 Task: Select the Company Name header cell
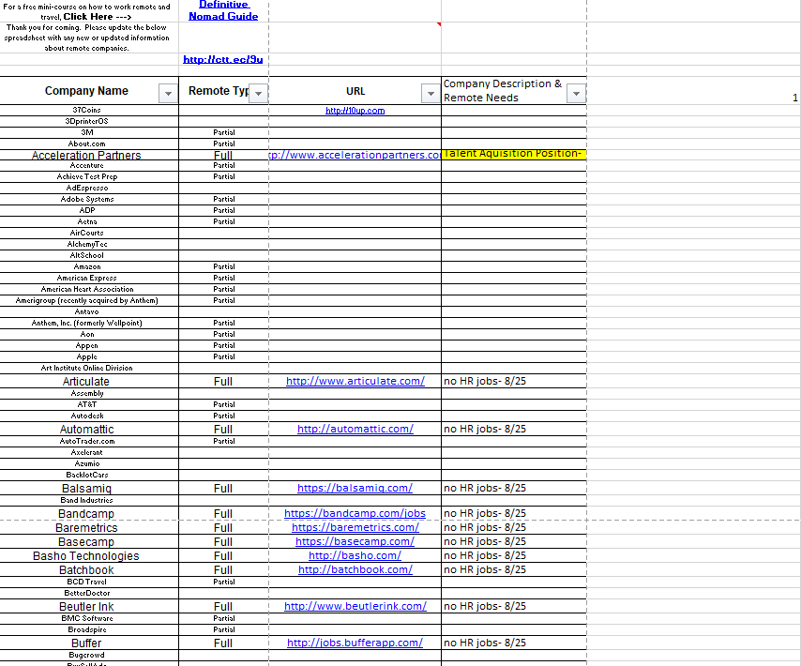(89, 91)
